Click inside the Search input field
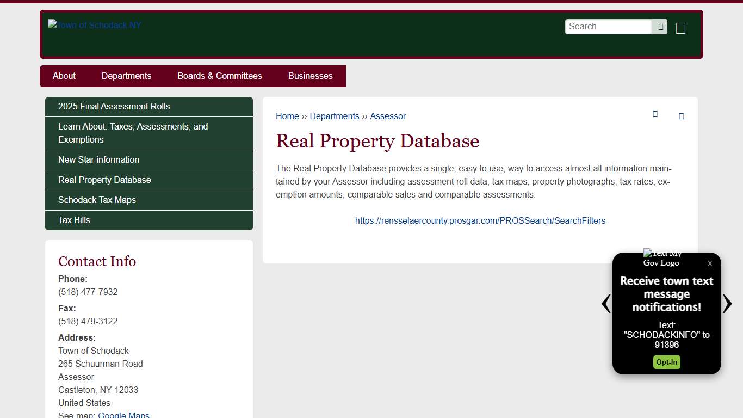Image resolution: width=743 pixels, height=418 pixels. pyautogui.click(x=608, y=26)
